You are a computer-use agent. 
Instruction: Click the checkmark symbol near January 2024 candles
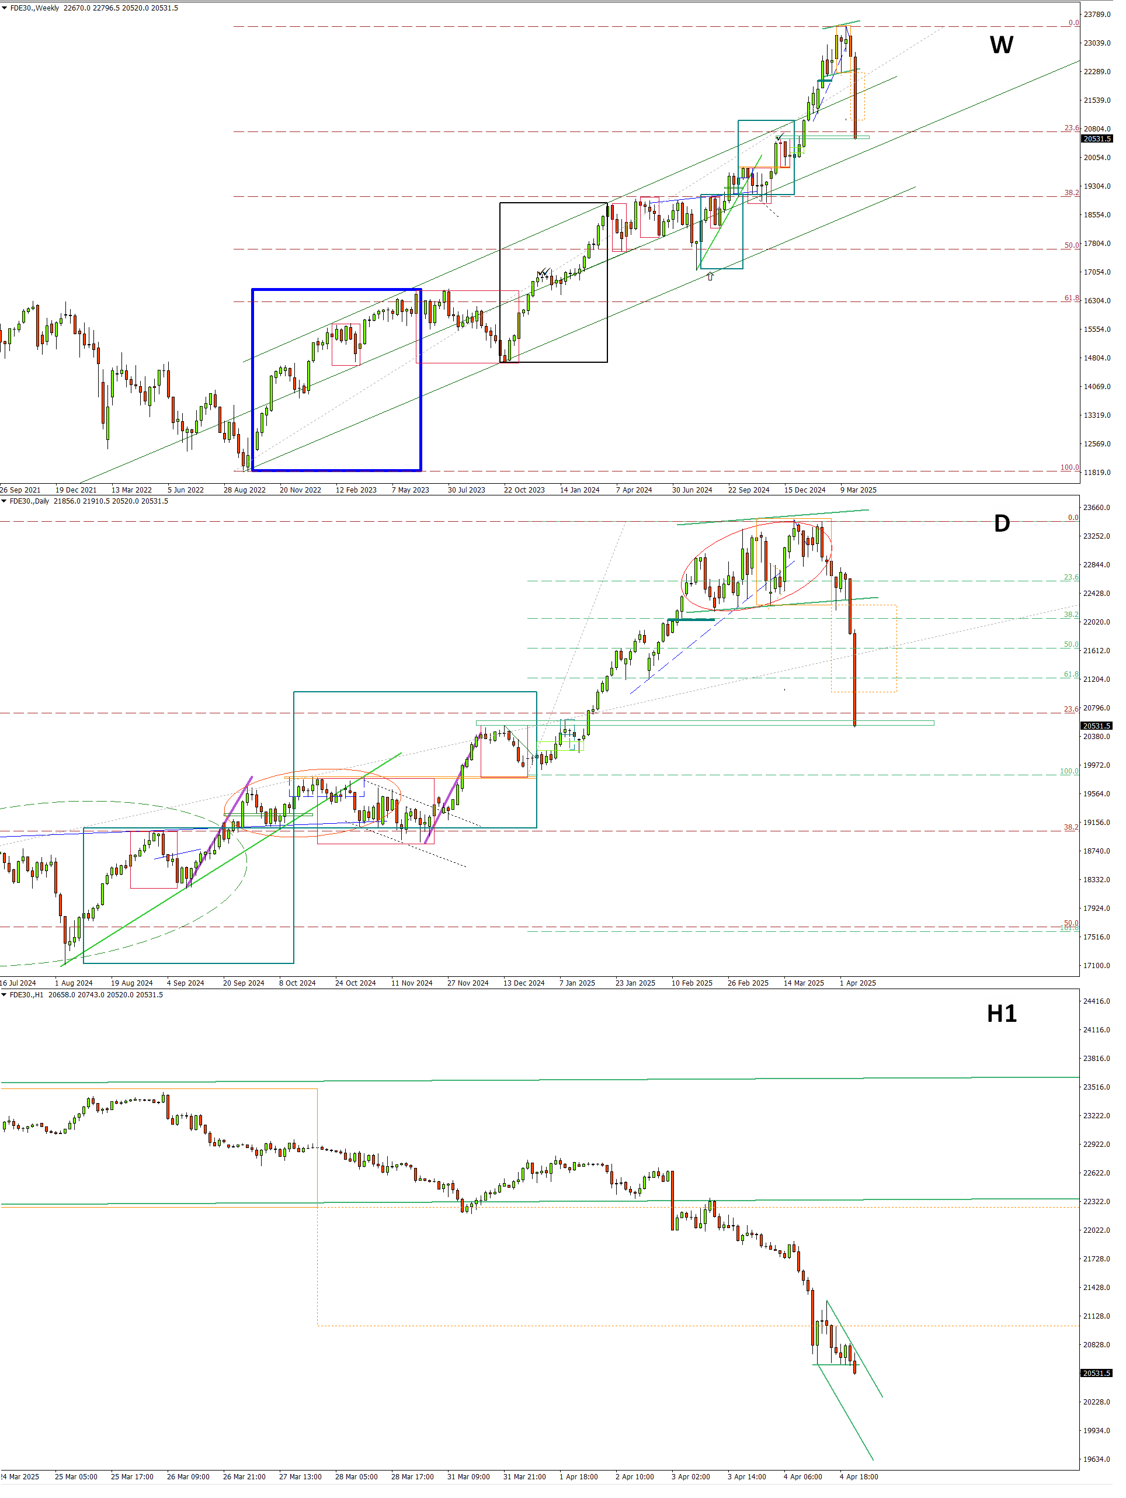[543, 273]
